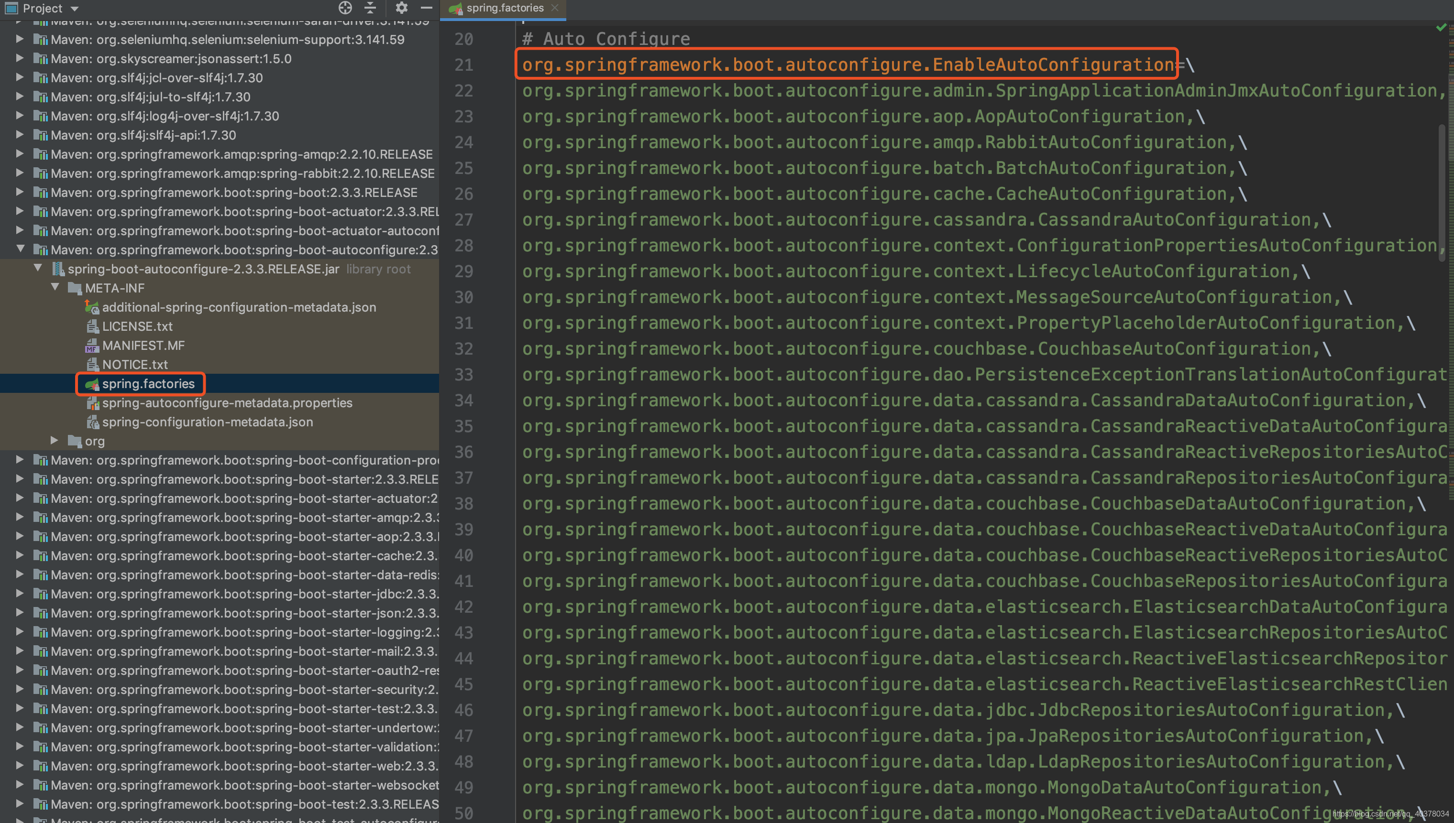Click spring-configuration-metadata.json file icon

point(92,422)
